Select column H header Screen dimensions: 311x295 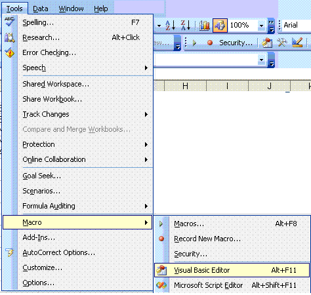pos(185,86)
